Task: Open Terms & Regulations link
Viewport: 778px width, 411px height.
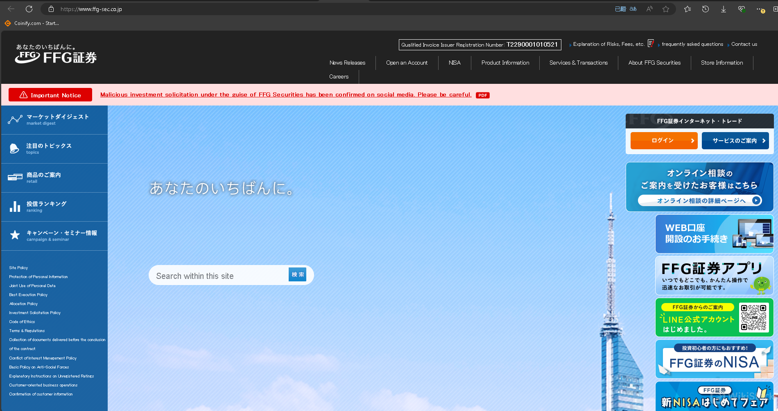Action: (27, 330)
